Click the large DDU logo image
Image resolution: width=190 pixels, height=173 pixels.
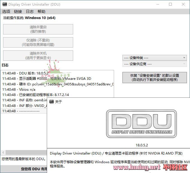pos(142,123)
